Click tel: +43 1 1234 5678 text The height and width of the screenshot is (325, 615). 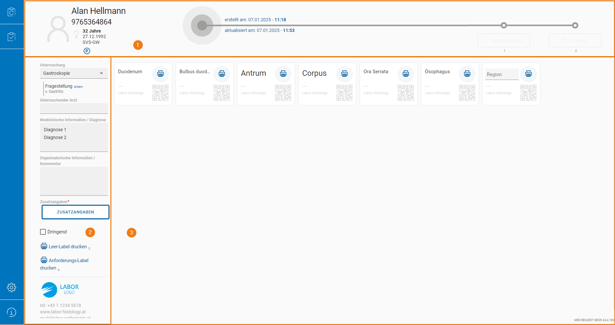(x=60, y=305)
